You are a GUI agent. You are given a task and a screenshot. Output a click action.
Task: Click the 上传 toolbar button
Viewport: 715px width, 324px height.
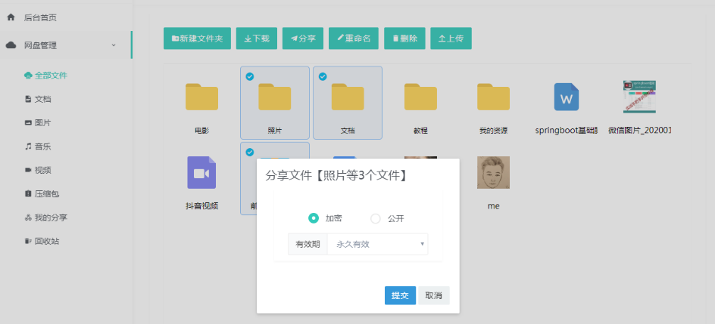(x=451, y=39)
